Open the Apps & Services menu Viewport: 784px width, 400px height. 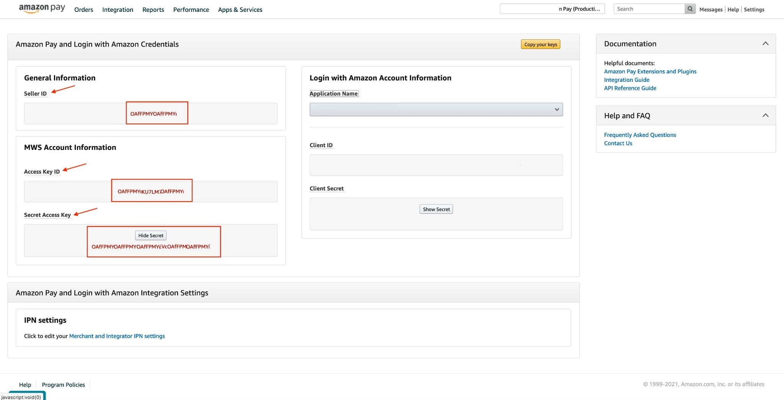click(x=240, y=10)
